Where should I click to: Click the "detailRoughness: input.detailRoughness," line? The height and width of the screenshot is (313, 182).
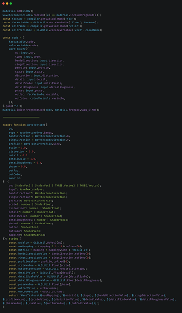(x=45, y=87)
